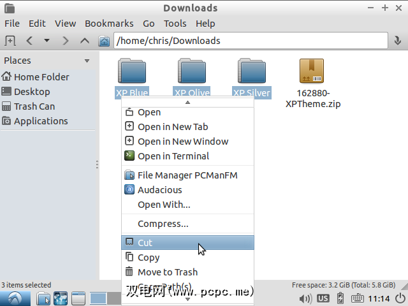
Task: Open the Bookmarks menu
Action: [x=109, y=24]
